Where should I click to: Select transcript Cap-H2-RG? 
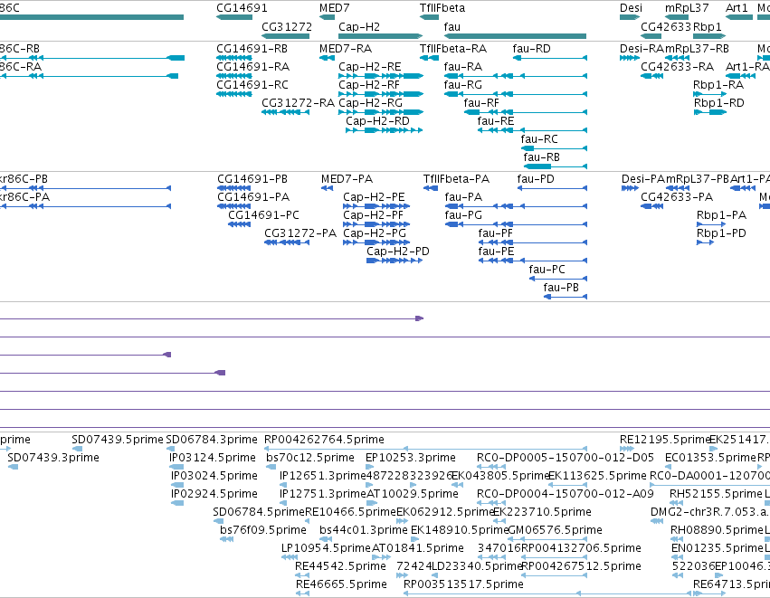pyautogui.click(x=370, y=103)
